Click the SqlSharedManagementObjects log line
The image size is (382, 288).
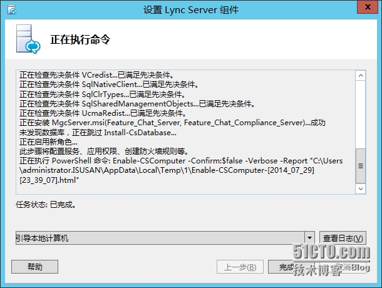click(x=137, y=104)
